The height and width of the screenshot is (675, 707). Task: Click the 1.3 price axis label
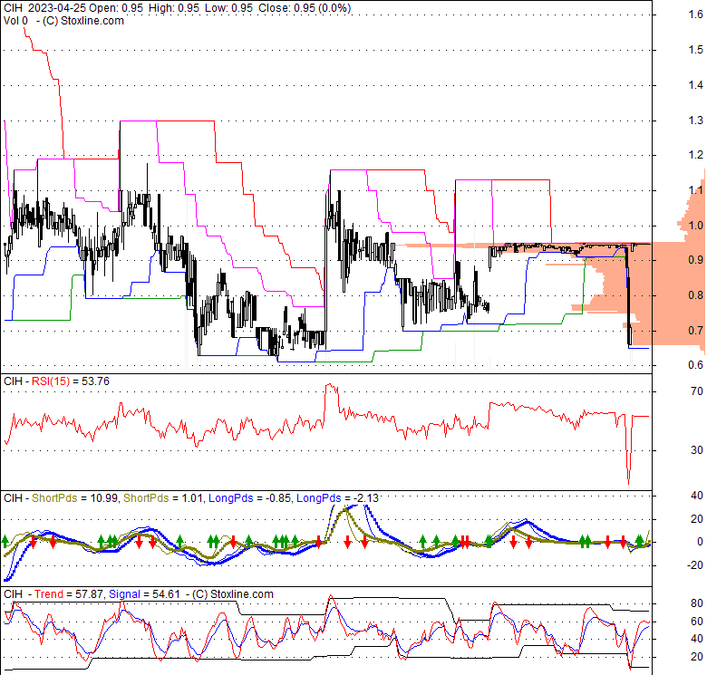point(695,121)
